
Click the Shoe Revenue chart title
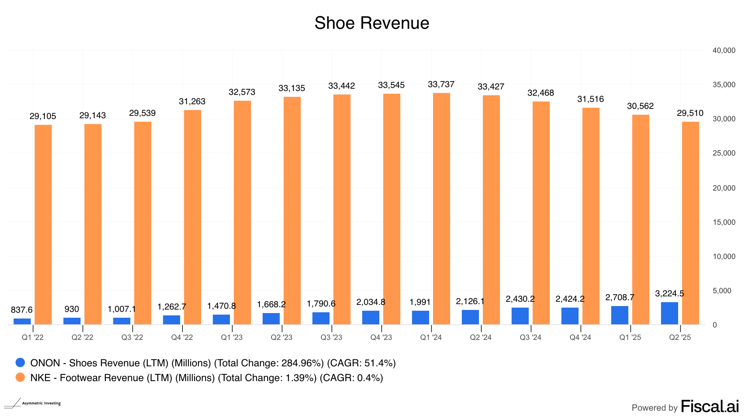[372, 23]
